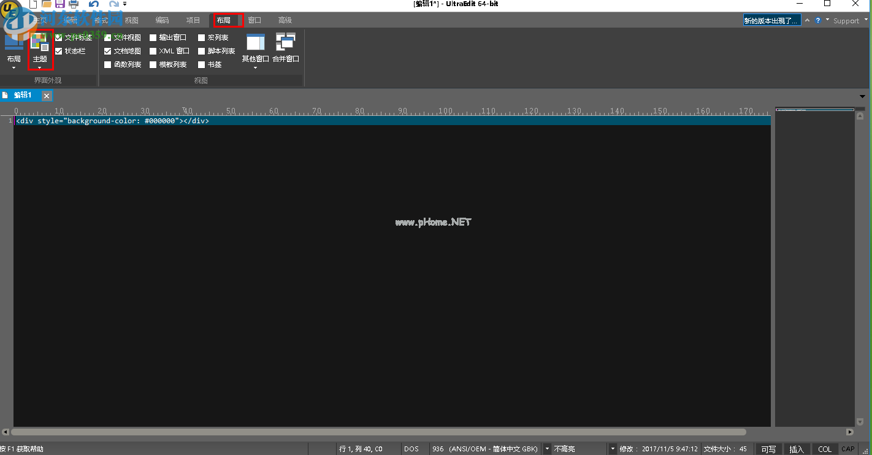Toggle the 文件视图 checkbox
872x455 pixels.
click(x=108, y=37)
